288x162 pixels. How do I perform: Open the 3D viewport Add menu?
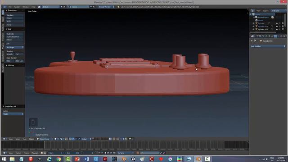coord(25,139)
